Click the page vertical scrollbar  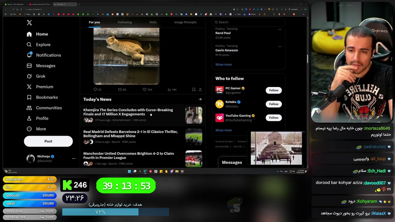click(307, 59)
